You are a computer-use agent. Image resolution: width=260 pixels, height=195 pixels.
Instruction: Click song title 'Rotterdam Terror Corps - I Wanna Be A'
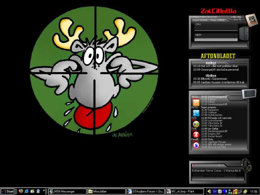pyautogui.click(x=216, y=170)
